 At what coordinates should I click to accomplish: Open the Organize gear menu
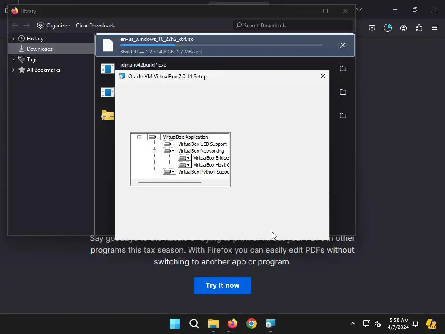coord(53,26)
